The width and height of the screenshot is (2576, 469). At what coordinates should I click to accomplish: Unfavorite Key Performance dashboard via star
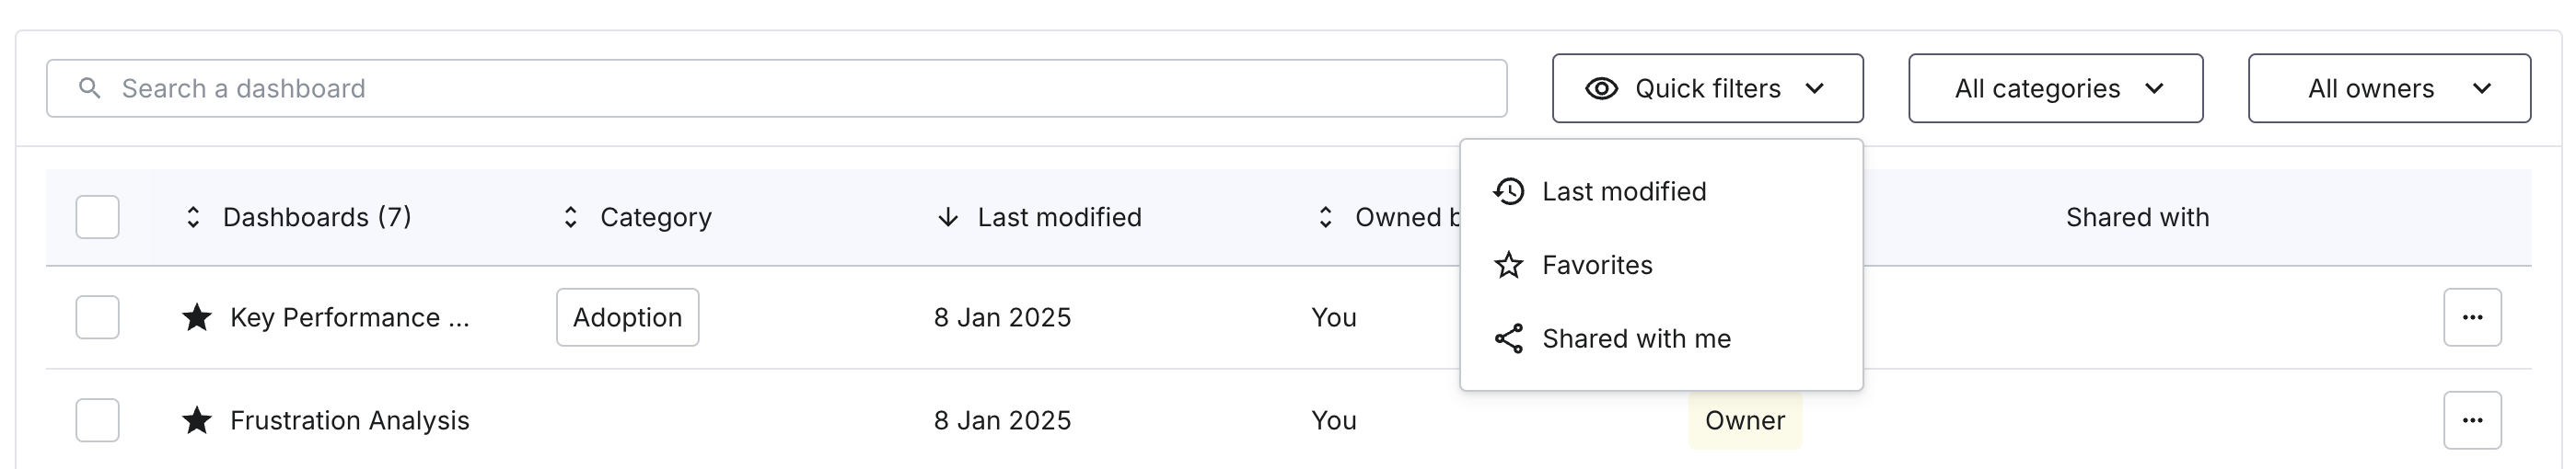(x=197, y=317)
